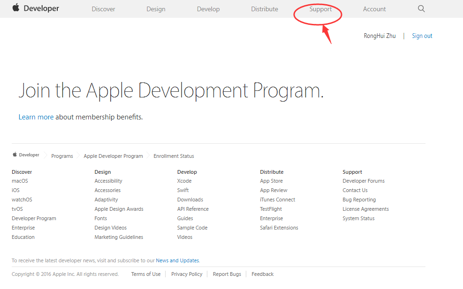Open the Privacy Policy link
463x289 pixels.
point(187,274)
